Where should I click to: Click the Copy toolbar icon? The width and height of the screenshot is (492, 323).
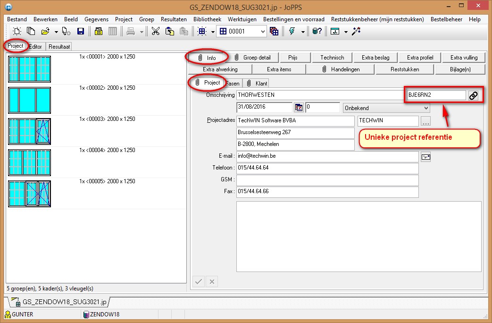point(170,31)
